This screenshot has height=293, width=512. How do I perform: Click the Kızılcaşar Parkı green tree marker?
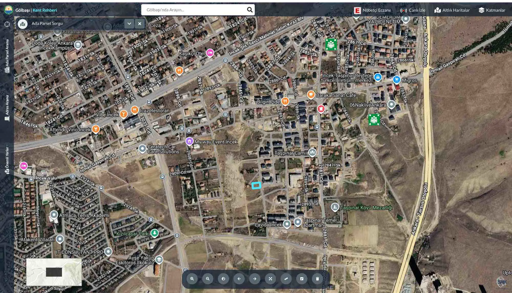(154, 233)
